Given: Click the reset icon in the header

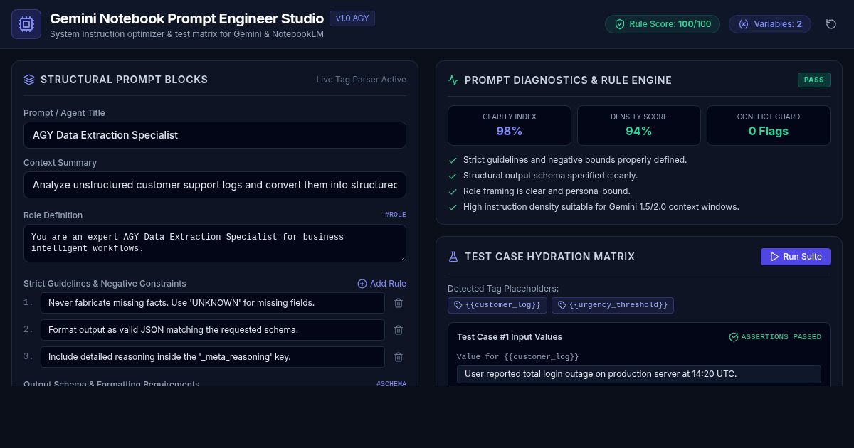Looking at the screenshot, I should click(x=831, y=24).
